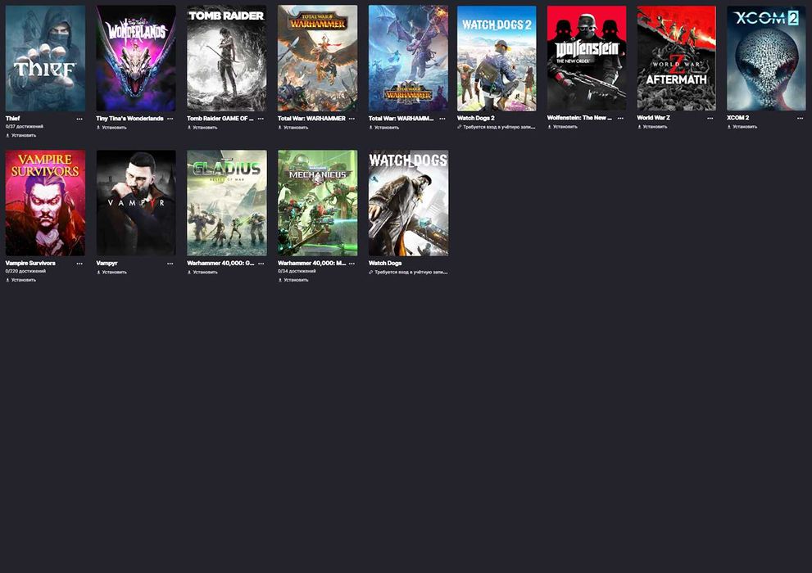Select Wolfenstein The New Order cover
Viewport: 812px width, 573px height.
(x=587, y=58)
